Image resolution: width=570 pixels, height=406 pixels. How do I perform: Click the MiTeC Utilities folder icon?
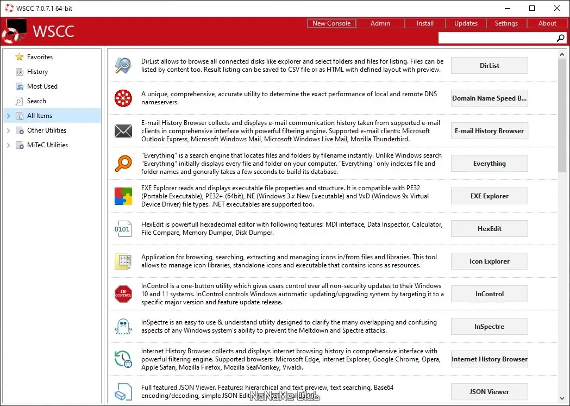point(19,145)
